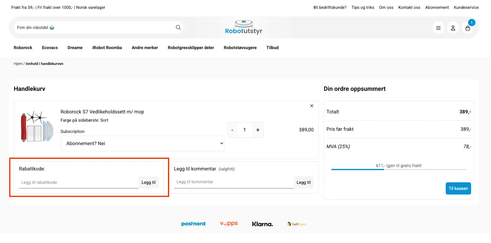
Task: Click the 'MVA (25%)' label
Action: coord(338,147)
